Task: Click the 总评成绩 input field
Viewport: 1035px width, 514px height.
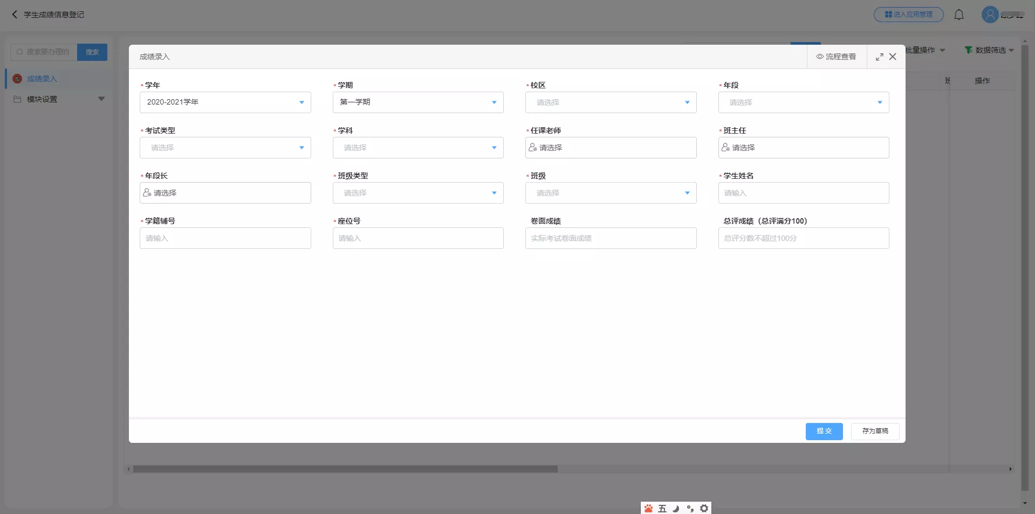Action: (804, 238)
